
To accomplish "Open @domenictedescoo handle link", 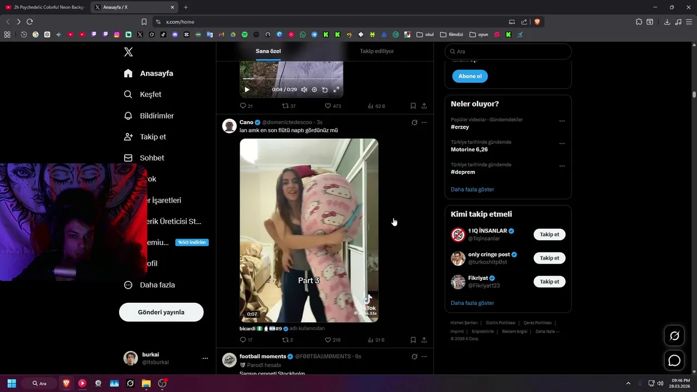I will pos(288,122).
